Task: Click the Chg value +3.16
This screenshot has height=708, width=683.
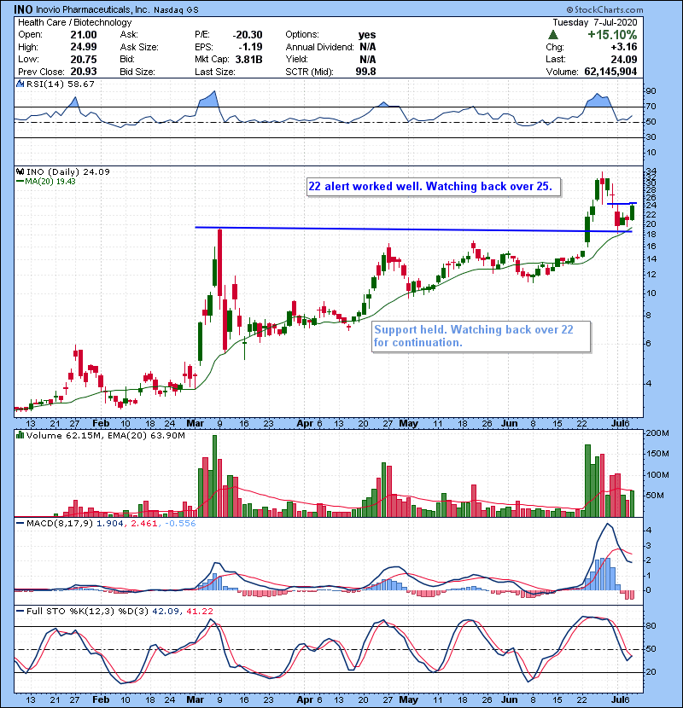Action: [624, 47]
